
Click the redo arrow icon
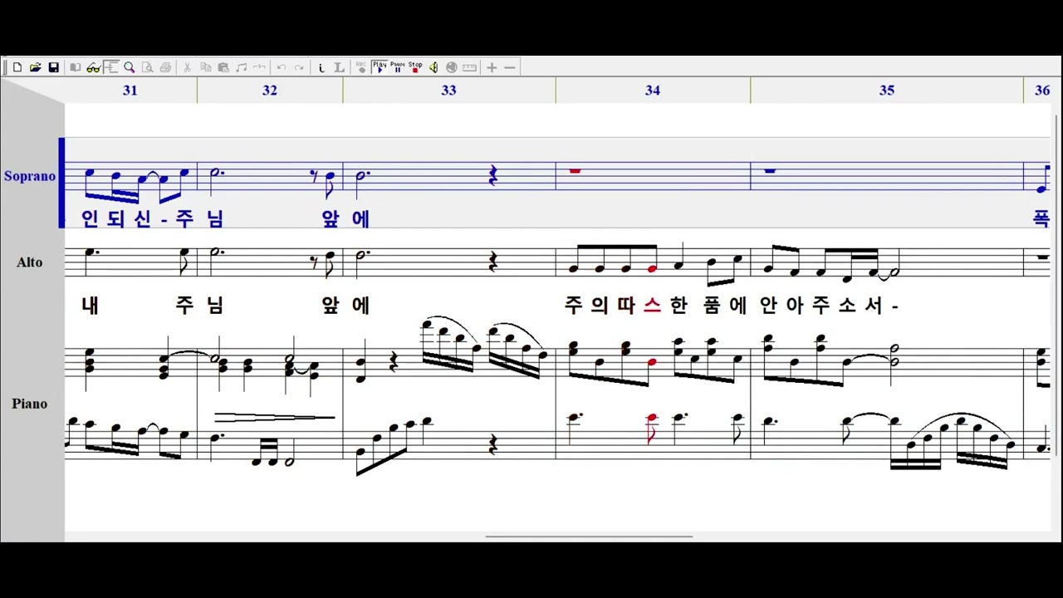(299, 67)
